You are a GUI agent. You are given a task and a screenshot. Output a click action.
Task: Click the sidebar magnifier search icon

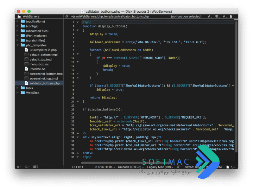pos(26,167)
